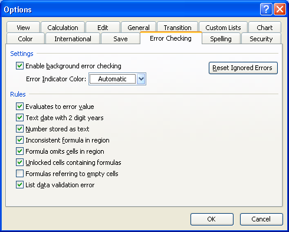Click the Error Indicator Color label

pos(56,79)
